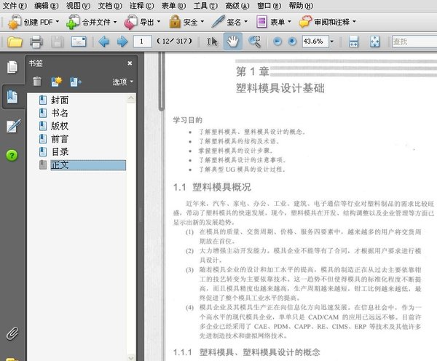Choose the text select cursor tool
The width and height of the screenshot is (437, 361).
212,41
